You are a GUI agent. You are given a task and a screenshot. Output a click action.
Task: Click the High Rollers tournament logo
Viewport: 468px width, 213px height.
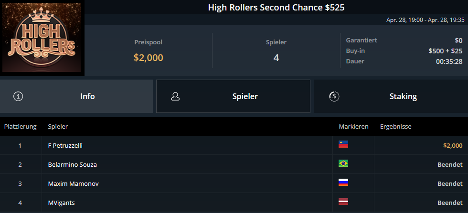click(x=42, y=38)
